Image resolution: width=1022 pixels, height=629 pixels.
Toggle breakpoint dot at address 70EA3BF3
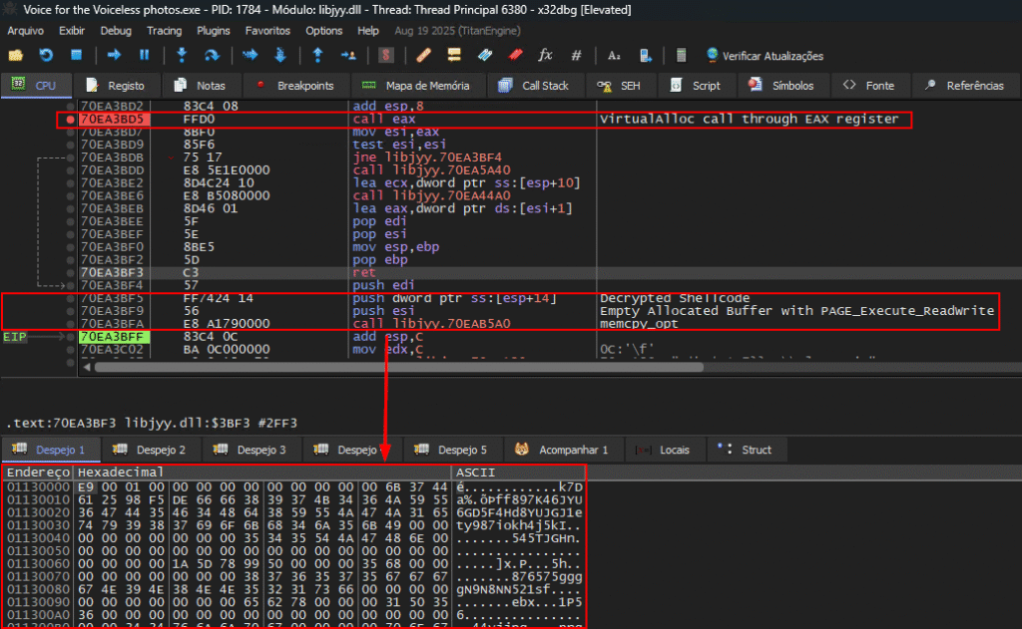(69, 272)
